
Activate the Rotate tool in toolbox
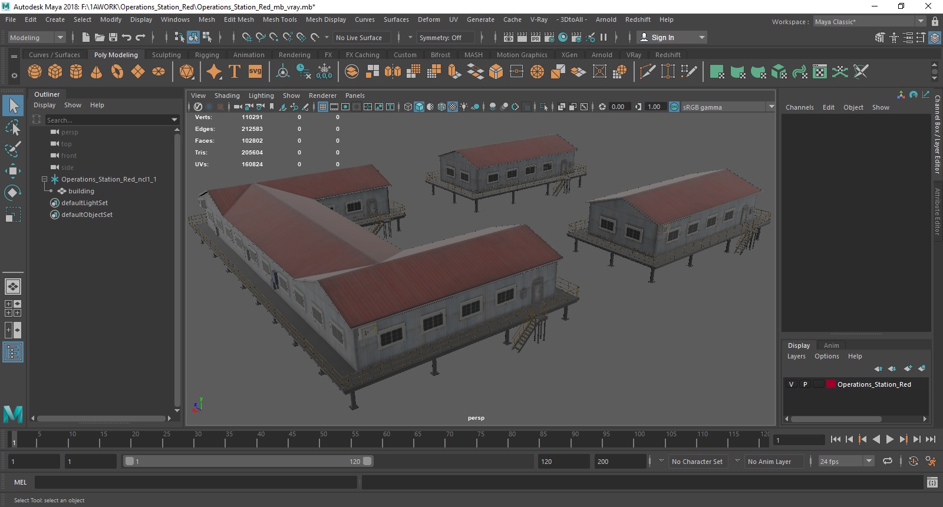pos(13,193)
